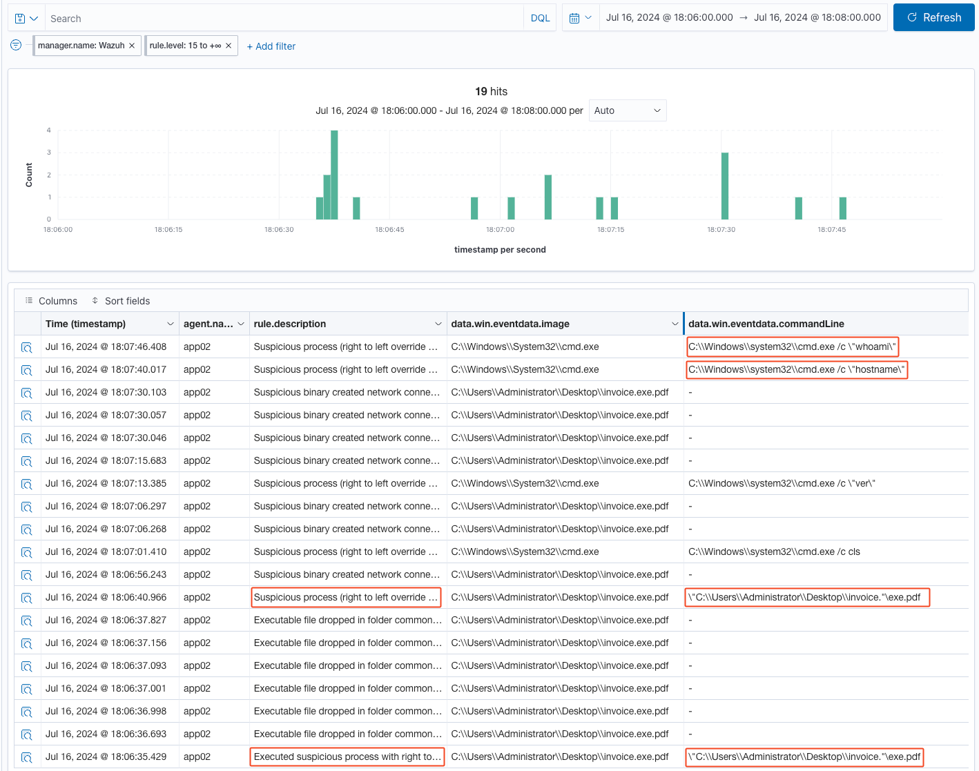Inspect document details for 18:06:35.429 row
979x771 pixels.
pyautogui.click(x=27, y=757)
